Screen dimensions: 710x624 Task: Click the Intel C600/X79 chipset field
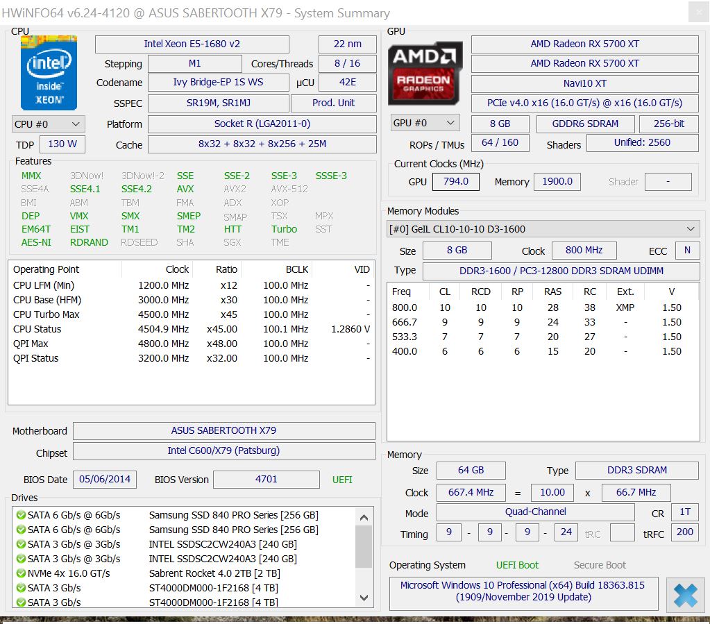(223, 450)
